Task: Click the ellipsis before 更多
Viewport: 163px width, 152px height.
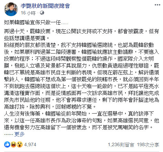Action: tap(9, 135)
